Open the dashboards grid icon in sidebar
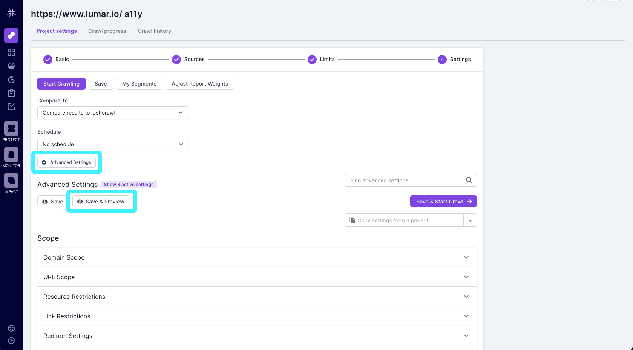This screenshot has width=633, height=350. coord(11,52)
